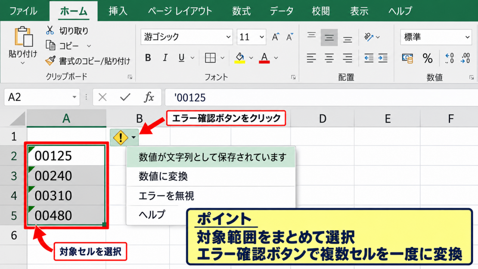Click the insert function fx icon

click(x=149, y=98)
